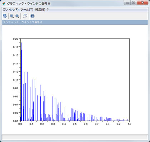150x142 pixels.
Task: Restore original view with unzoom icon
Action: click(x=17, y=16)
